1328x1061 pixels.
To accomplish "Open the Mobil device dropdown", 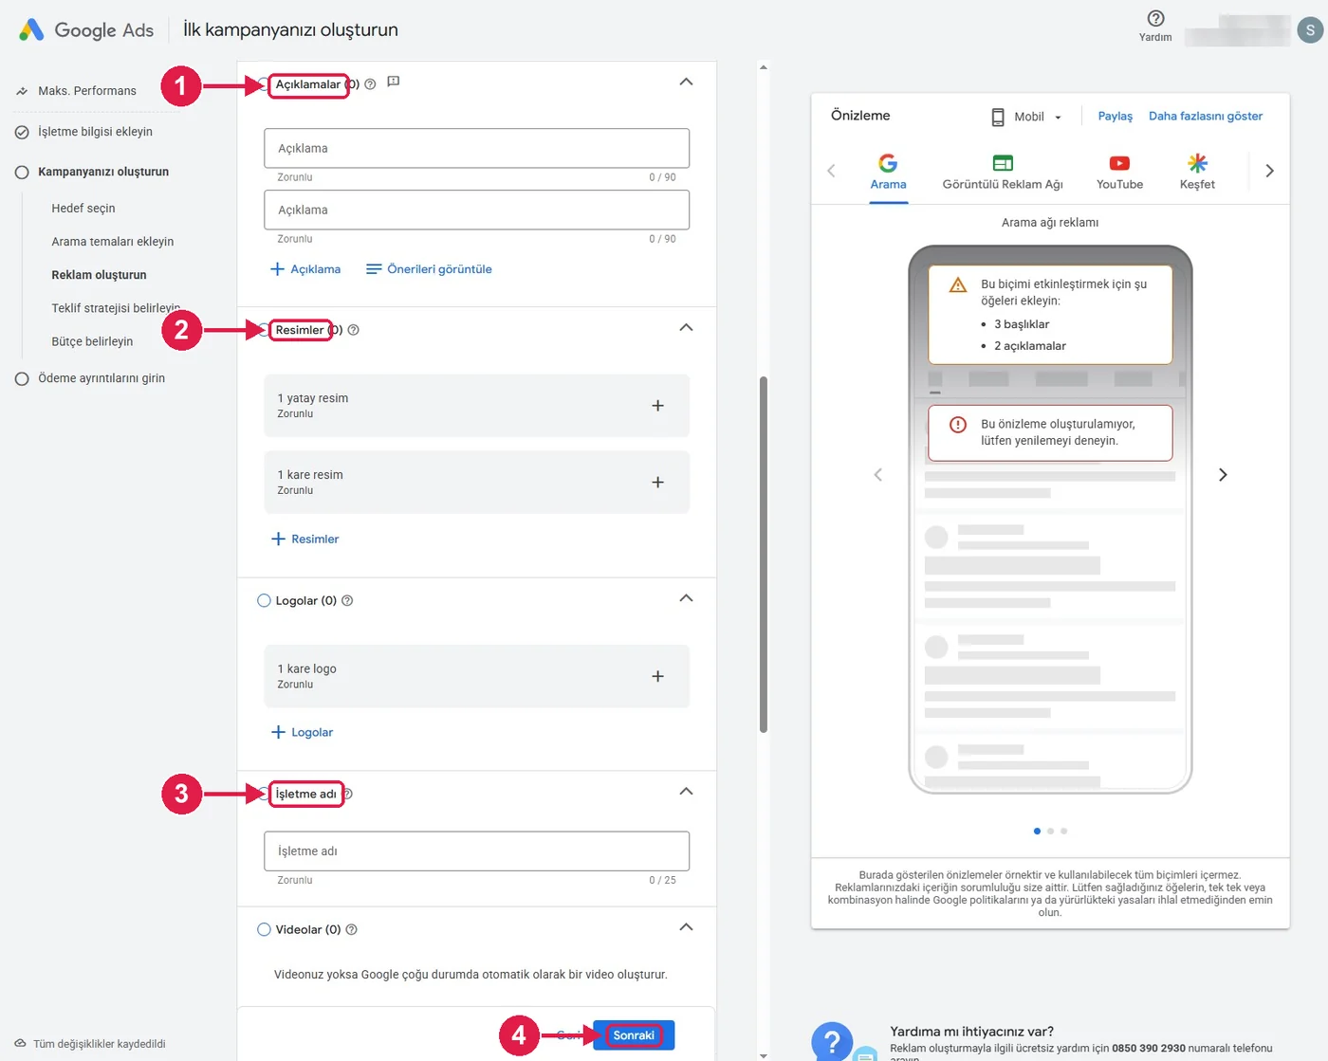I will pyautogui.click(x=1026, y=117).
